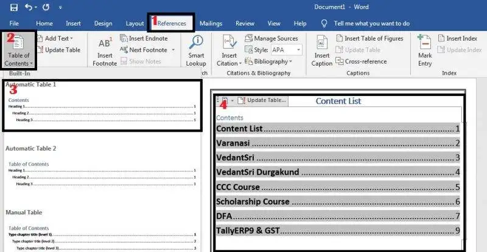The width and height of the screenshot is (487, 252).
Task: Click Cross-reference
Action: click(362, 61)
